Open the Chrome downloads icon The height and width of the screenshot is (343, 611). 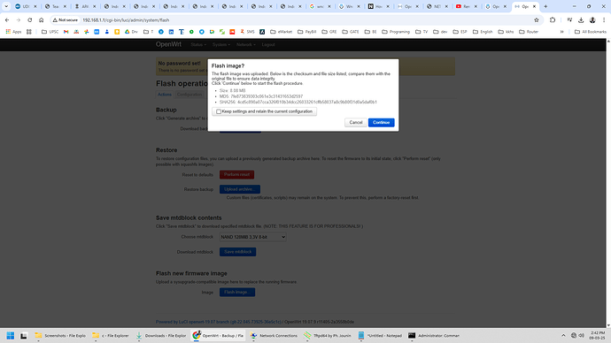tap(581, 19)
